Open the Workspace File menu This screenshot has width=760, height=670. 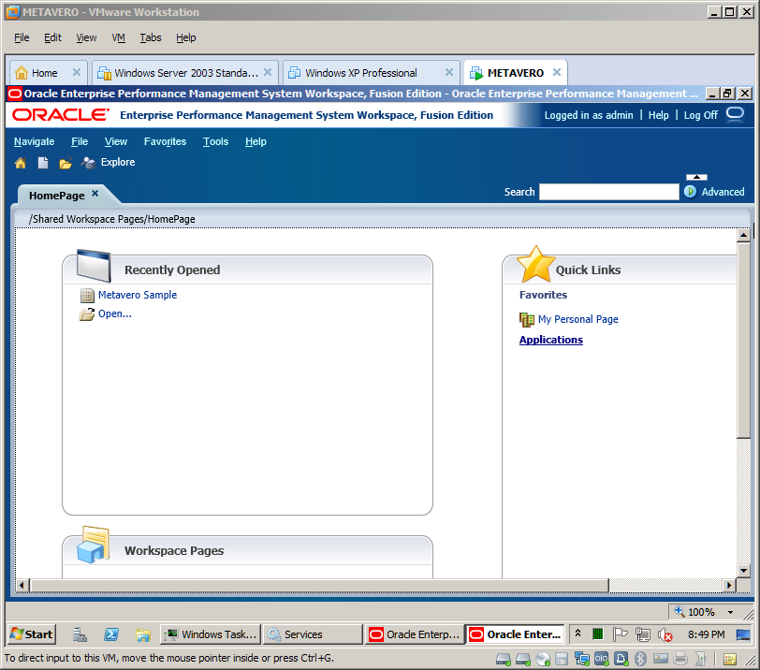[80, 141]
